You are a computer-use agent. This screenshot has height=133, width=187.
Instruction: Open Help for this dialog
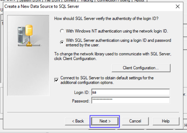[x=166, y=121]
